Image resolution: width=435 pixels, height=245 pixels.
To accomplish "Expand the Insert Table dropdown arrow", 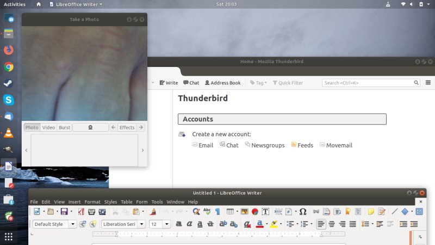I will (x=237, y=211).
